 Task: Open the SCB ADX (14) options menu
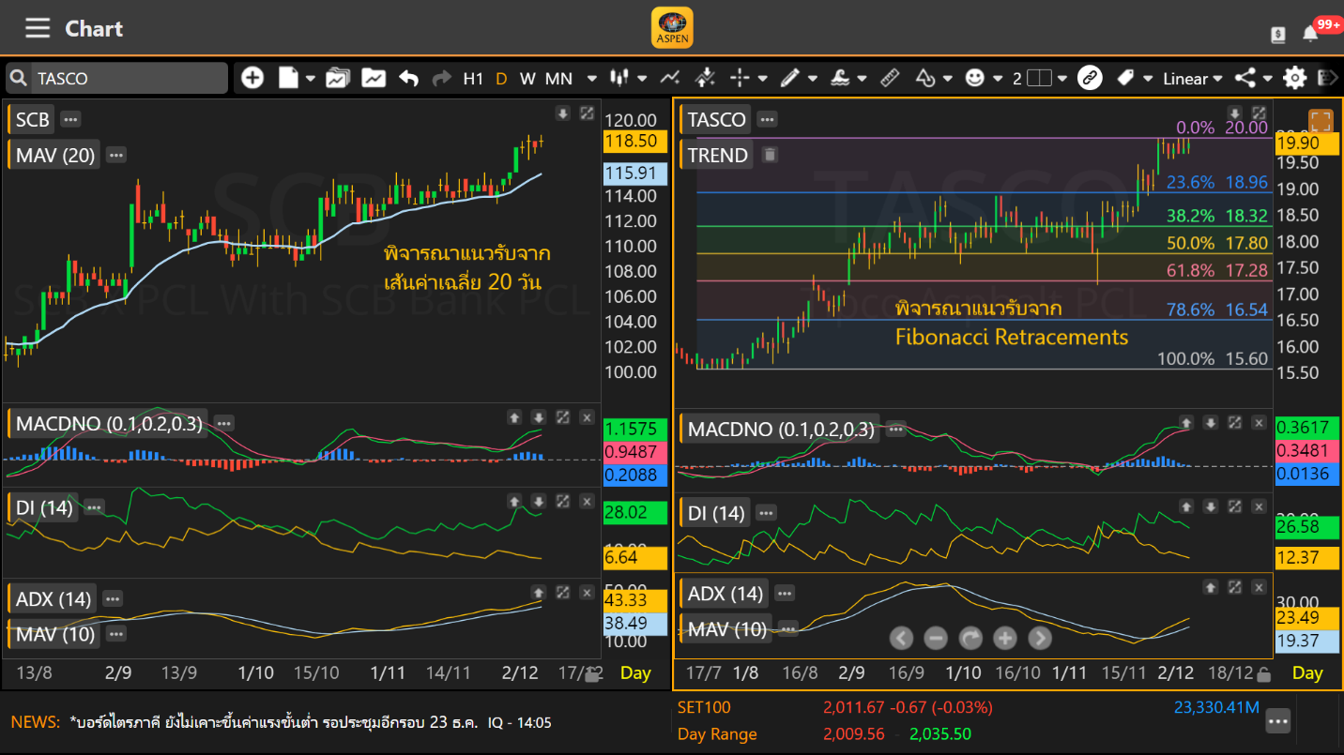point(113,598)
